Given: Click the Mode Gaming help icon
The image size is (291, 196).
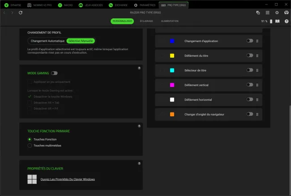Looking at the screenshot, I should click(139, 68).
